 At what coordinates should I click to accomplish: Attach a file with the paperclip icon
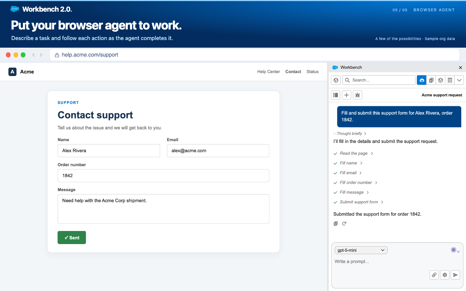[x=434, y=275]
